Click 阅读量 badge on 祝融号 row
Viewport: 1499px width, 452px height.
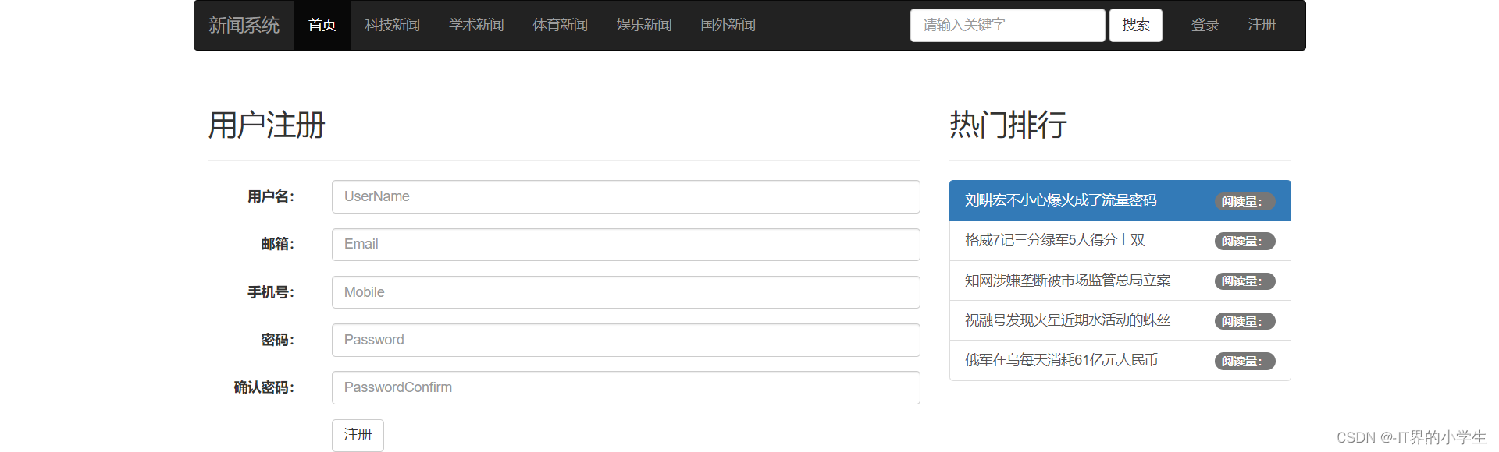(1244, 321)
